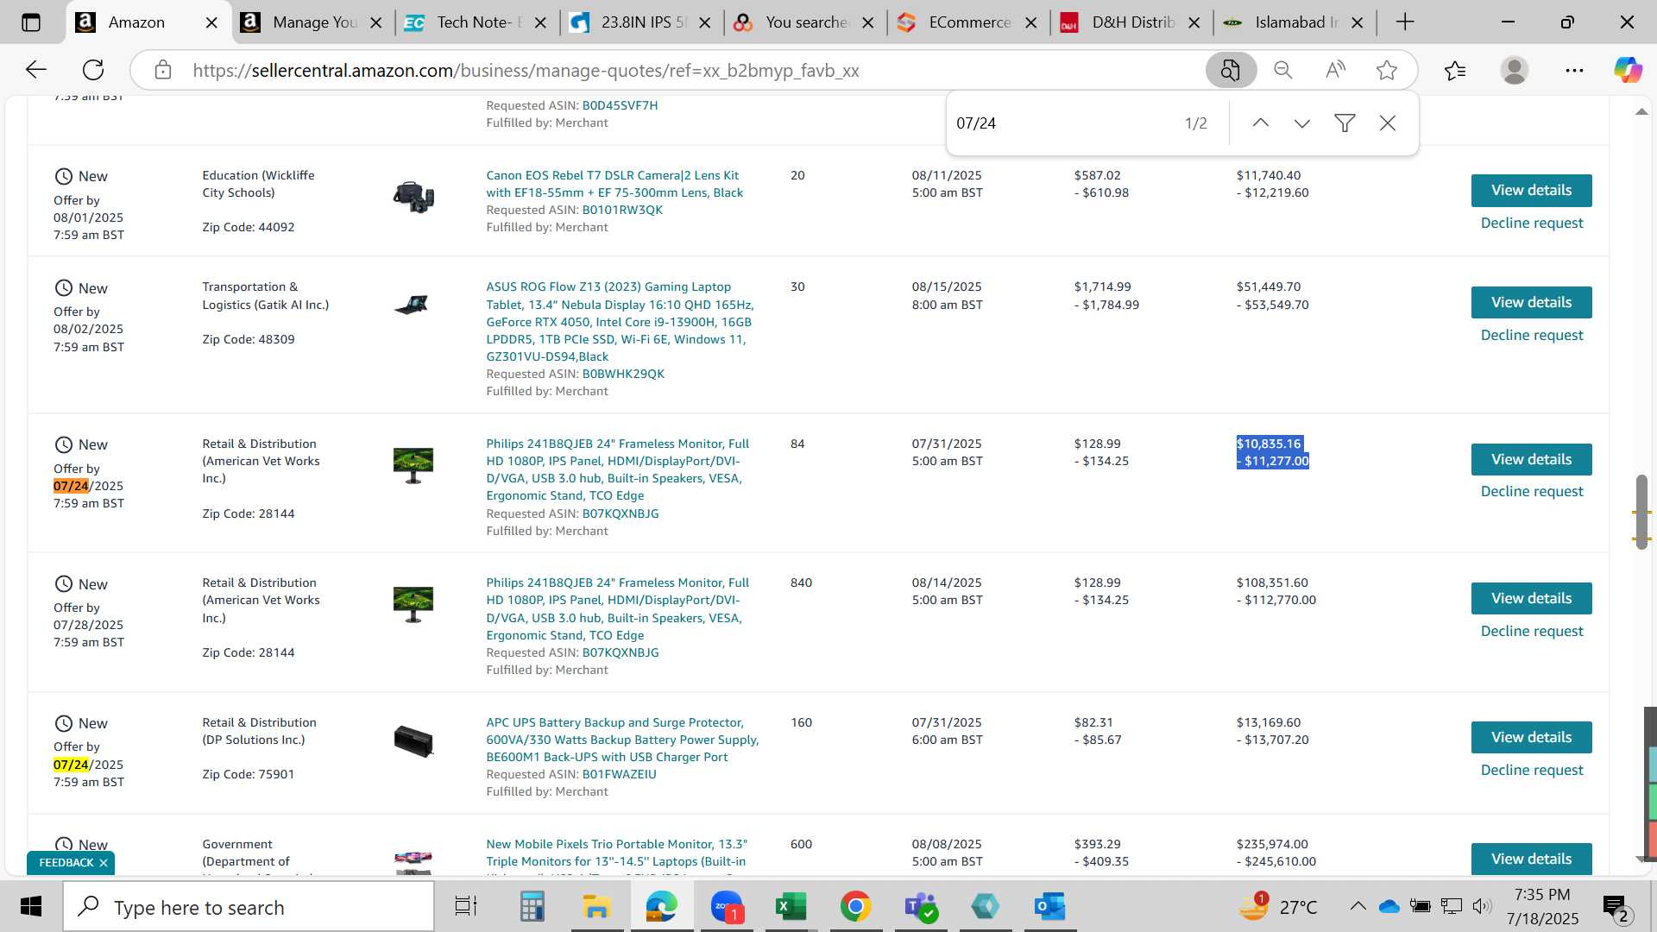Screen dimensions: 1657x932
Task: Open Calculator from taskbar
Action: pyautogui.click(x=532, y=906)
